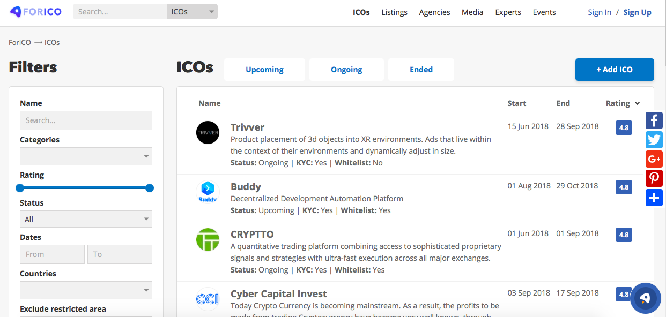Click the Sign In link
Screen dimensions: 666x317
(600, 12)
